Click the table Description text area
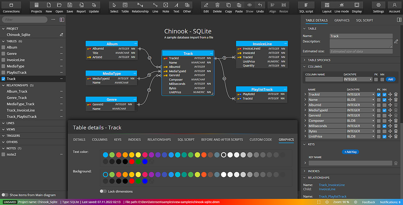Viewport: 403px width, 205px height. 361,43
